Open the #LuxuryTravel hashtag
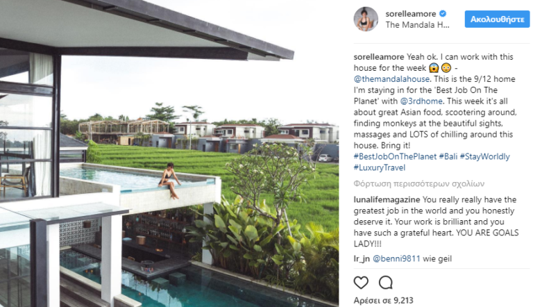Viewport: 533px width, 307px height. [380, 167]
